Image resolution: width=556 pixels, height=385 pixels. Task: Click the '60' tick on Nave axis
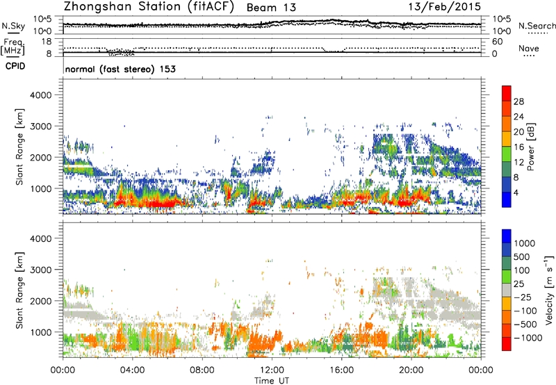[x=498, y=42]
